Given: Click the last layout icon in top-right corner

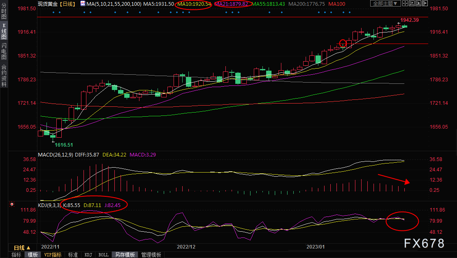Looking at the screenshot, I should (425, 4).
